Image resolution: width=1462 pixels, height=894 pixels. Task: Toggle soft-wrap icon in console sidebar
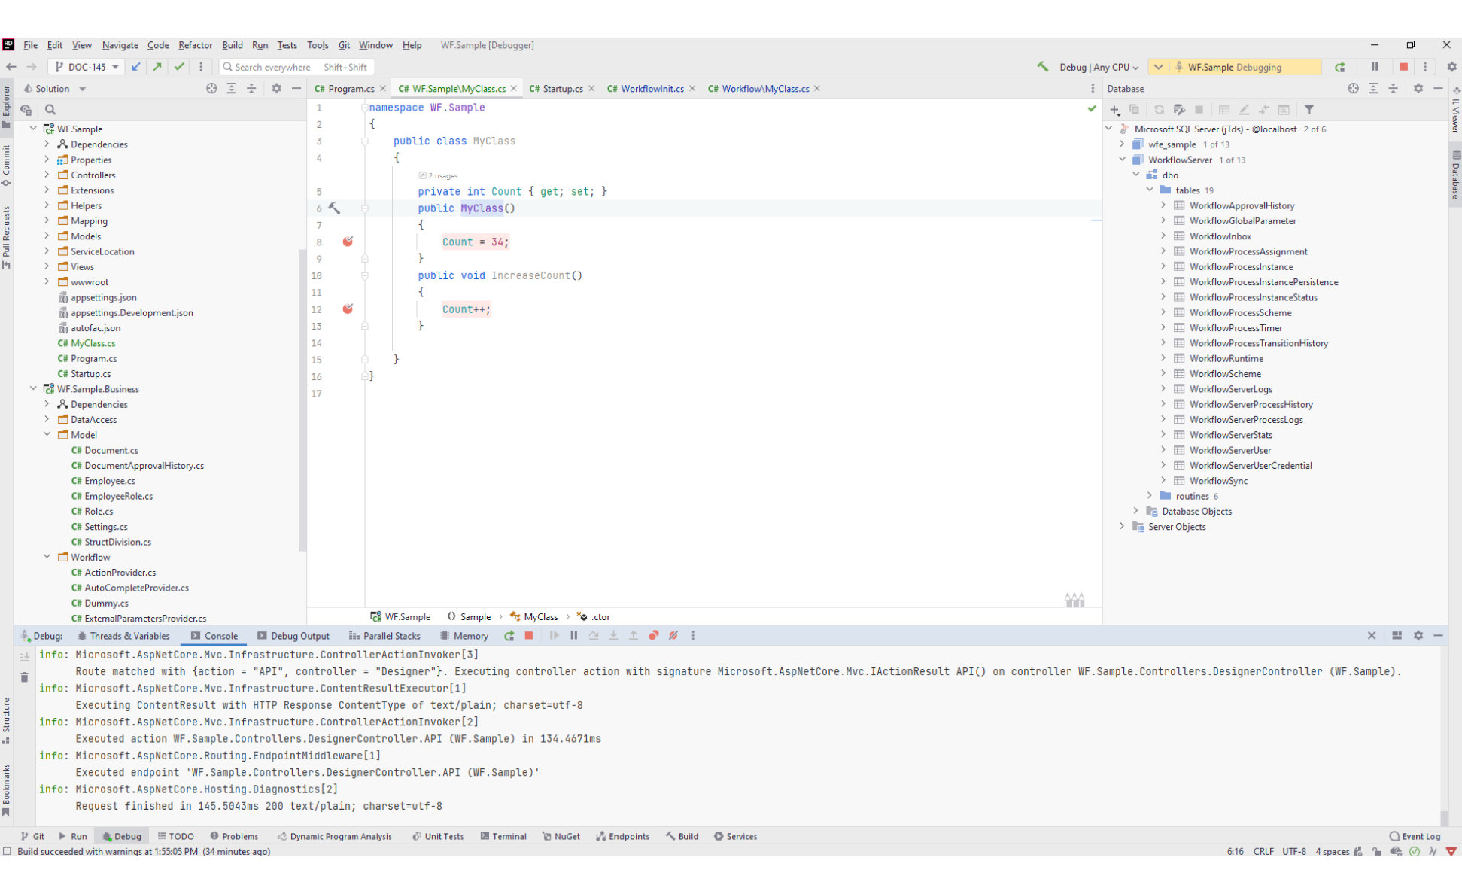tap(24, 657)
